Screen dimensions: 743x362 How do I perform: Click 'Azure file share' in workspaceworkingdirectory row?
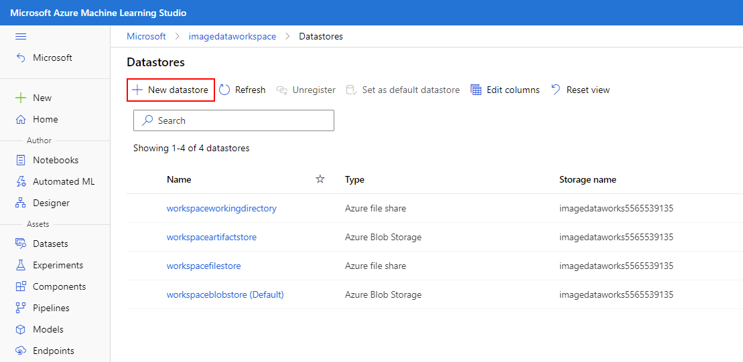375,207
